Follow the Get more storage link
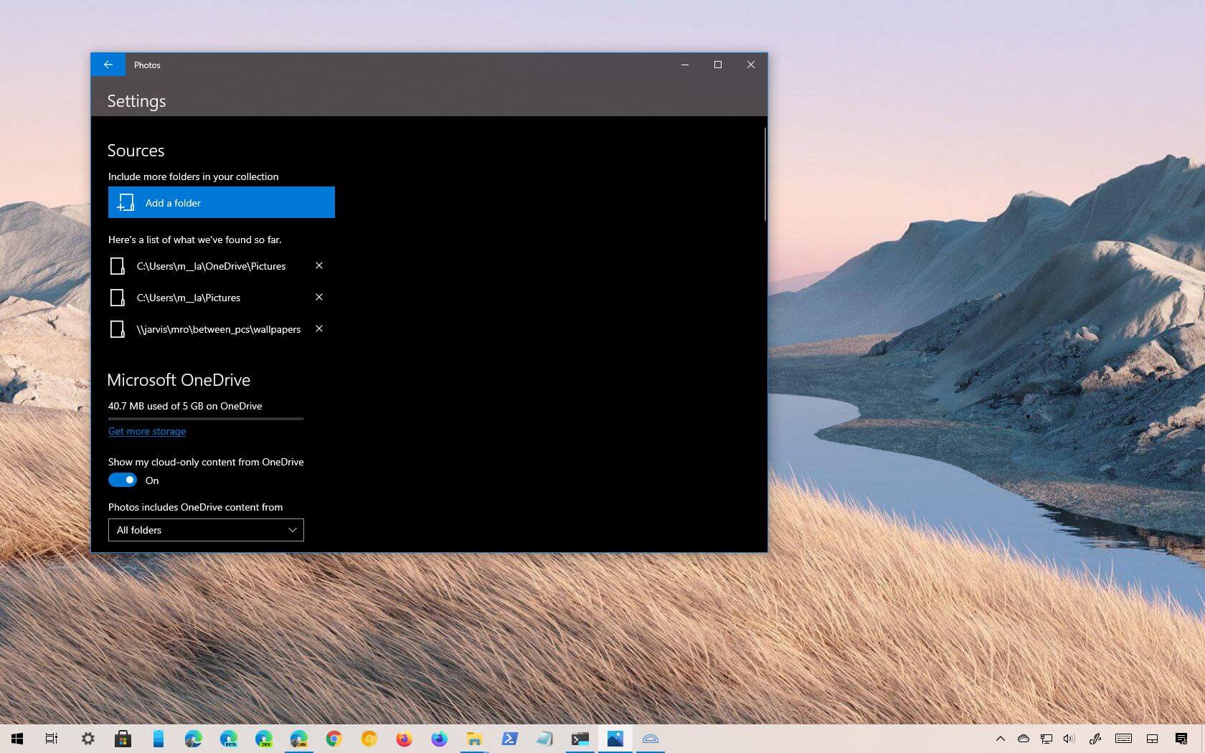 pyautogui.click(x=146, y=431)
